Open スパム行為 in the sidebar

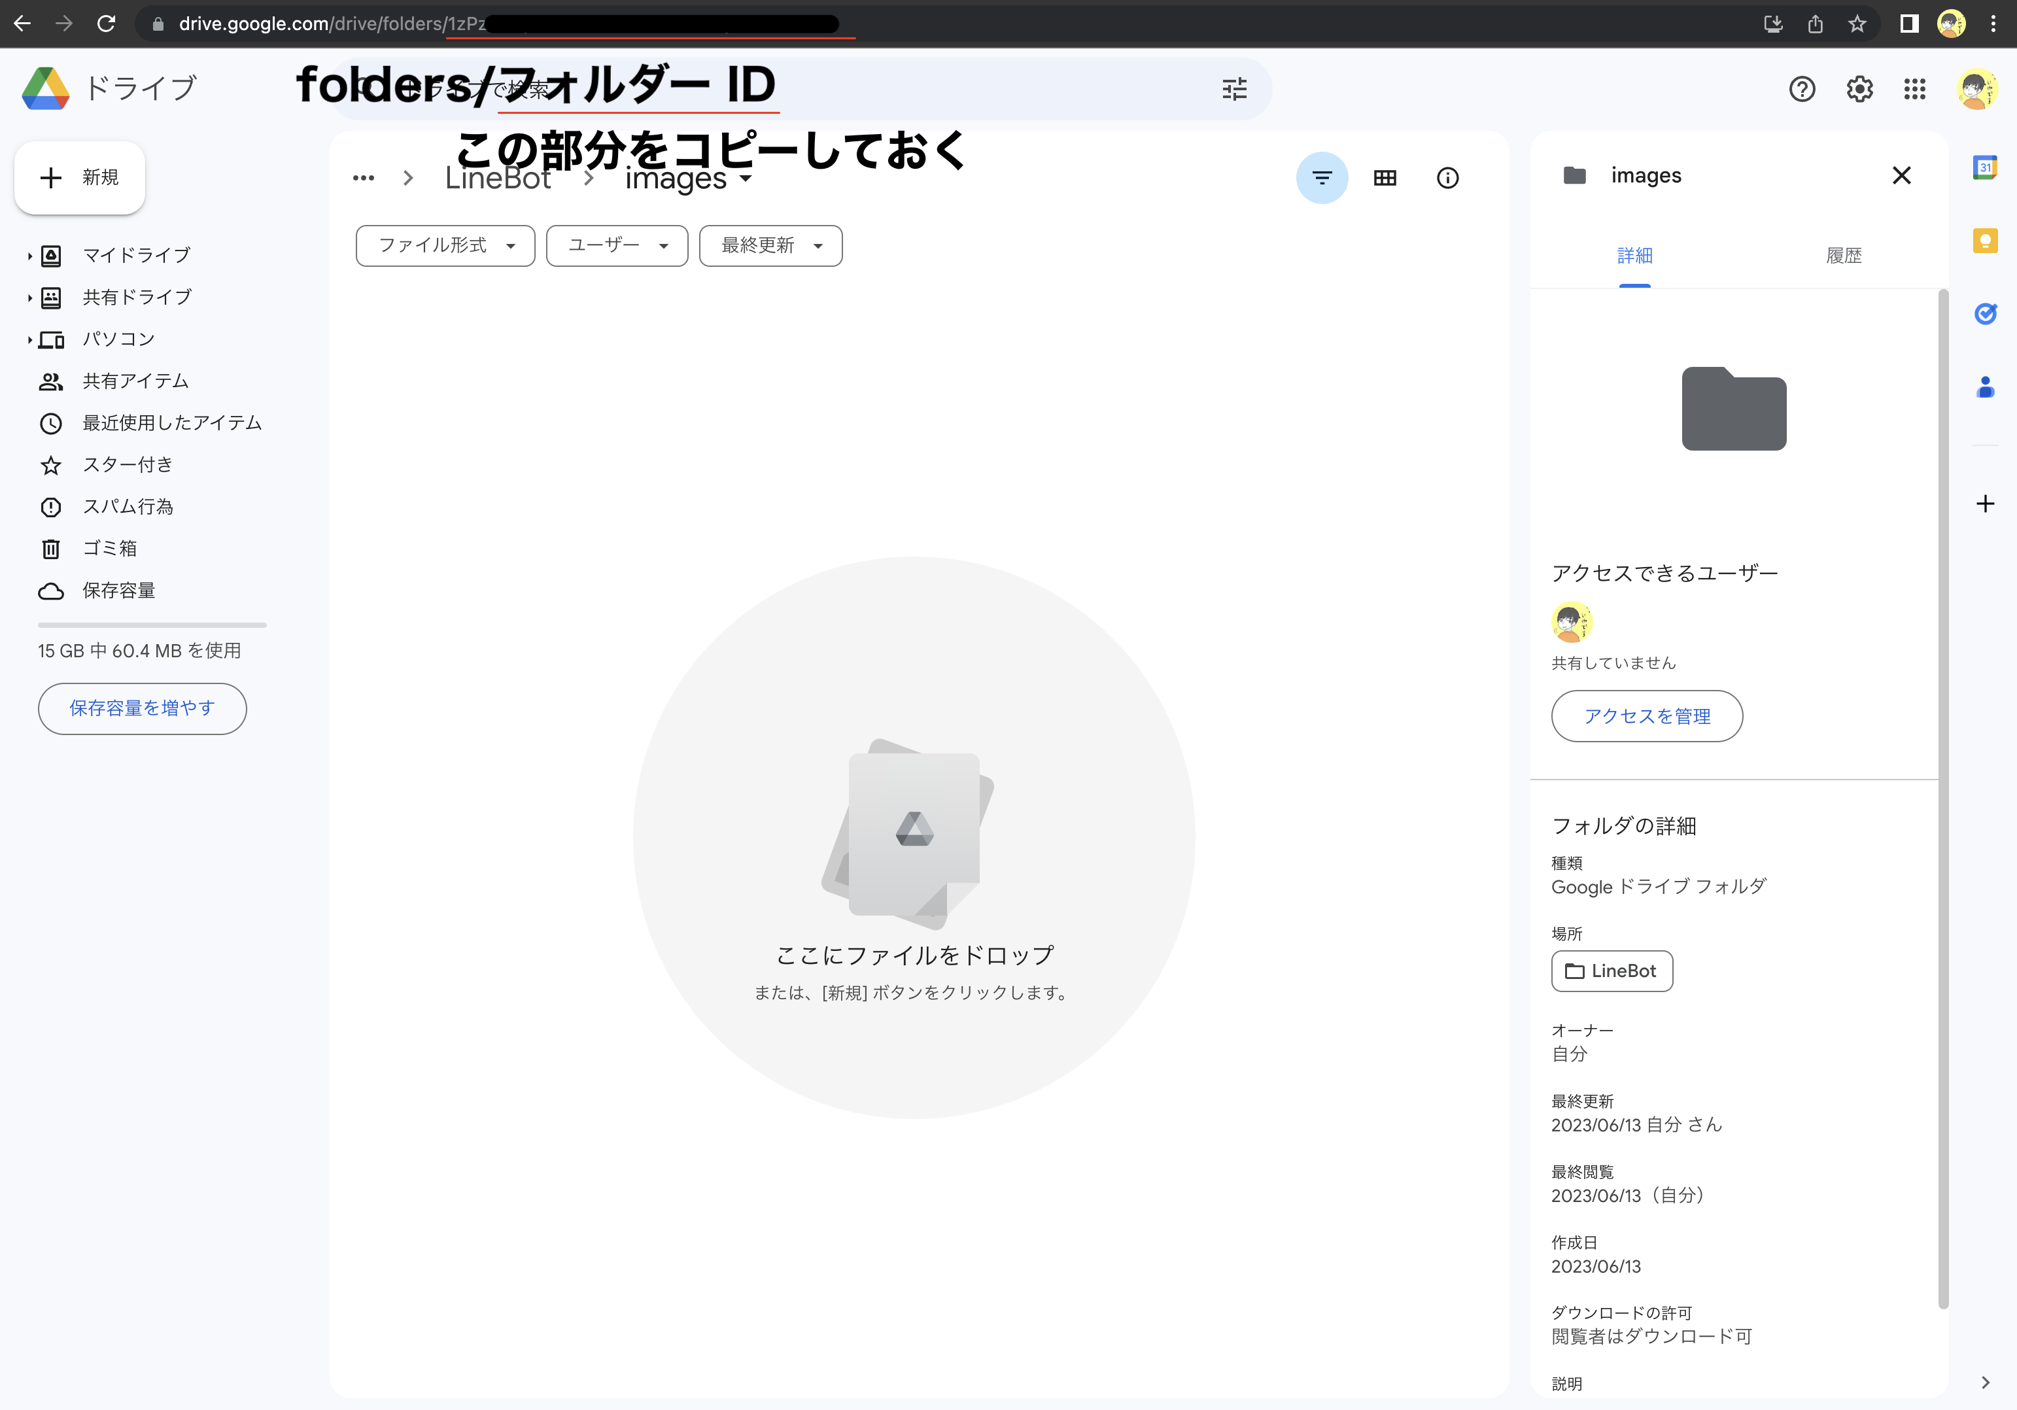point(128,507)
